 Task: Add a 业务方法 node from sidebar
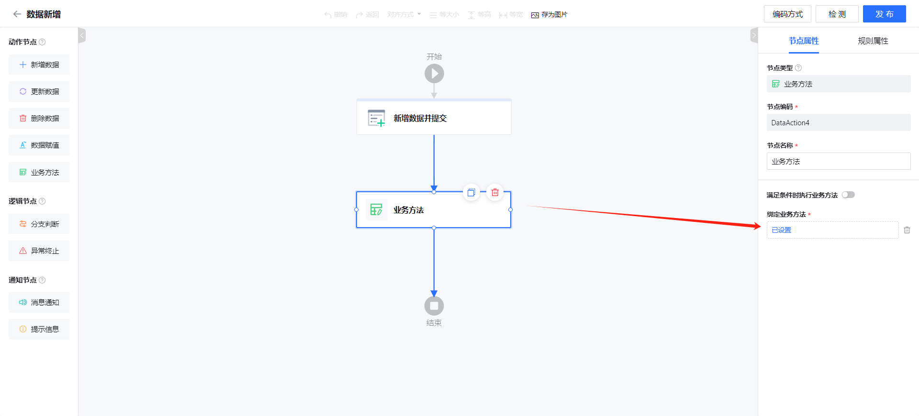click(39, 172)
